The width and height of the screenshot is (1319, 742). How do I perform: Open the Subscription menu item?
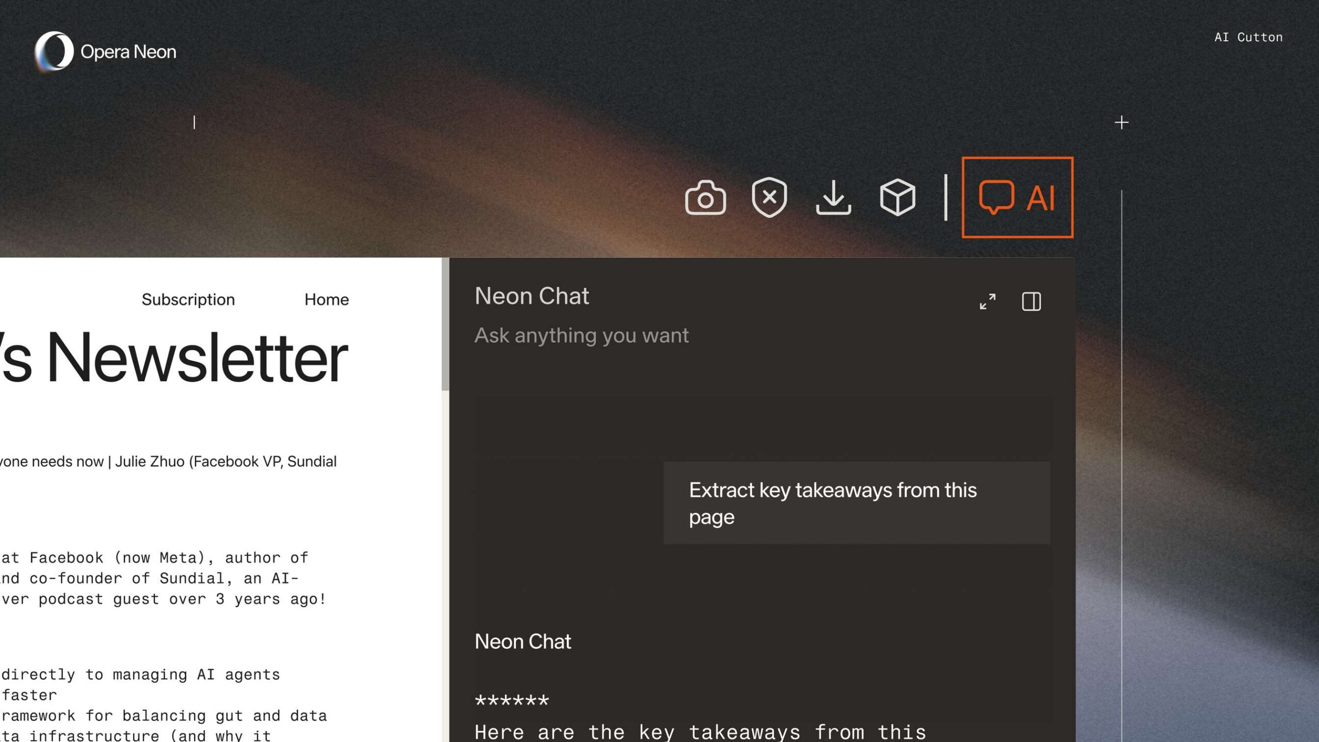(x=188, y=299)
